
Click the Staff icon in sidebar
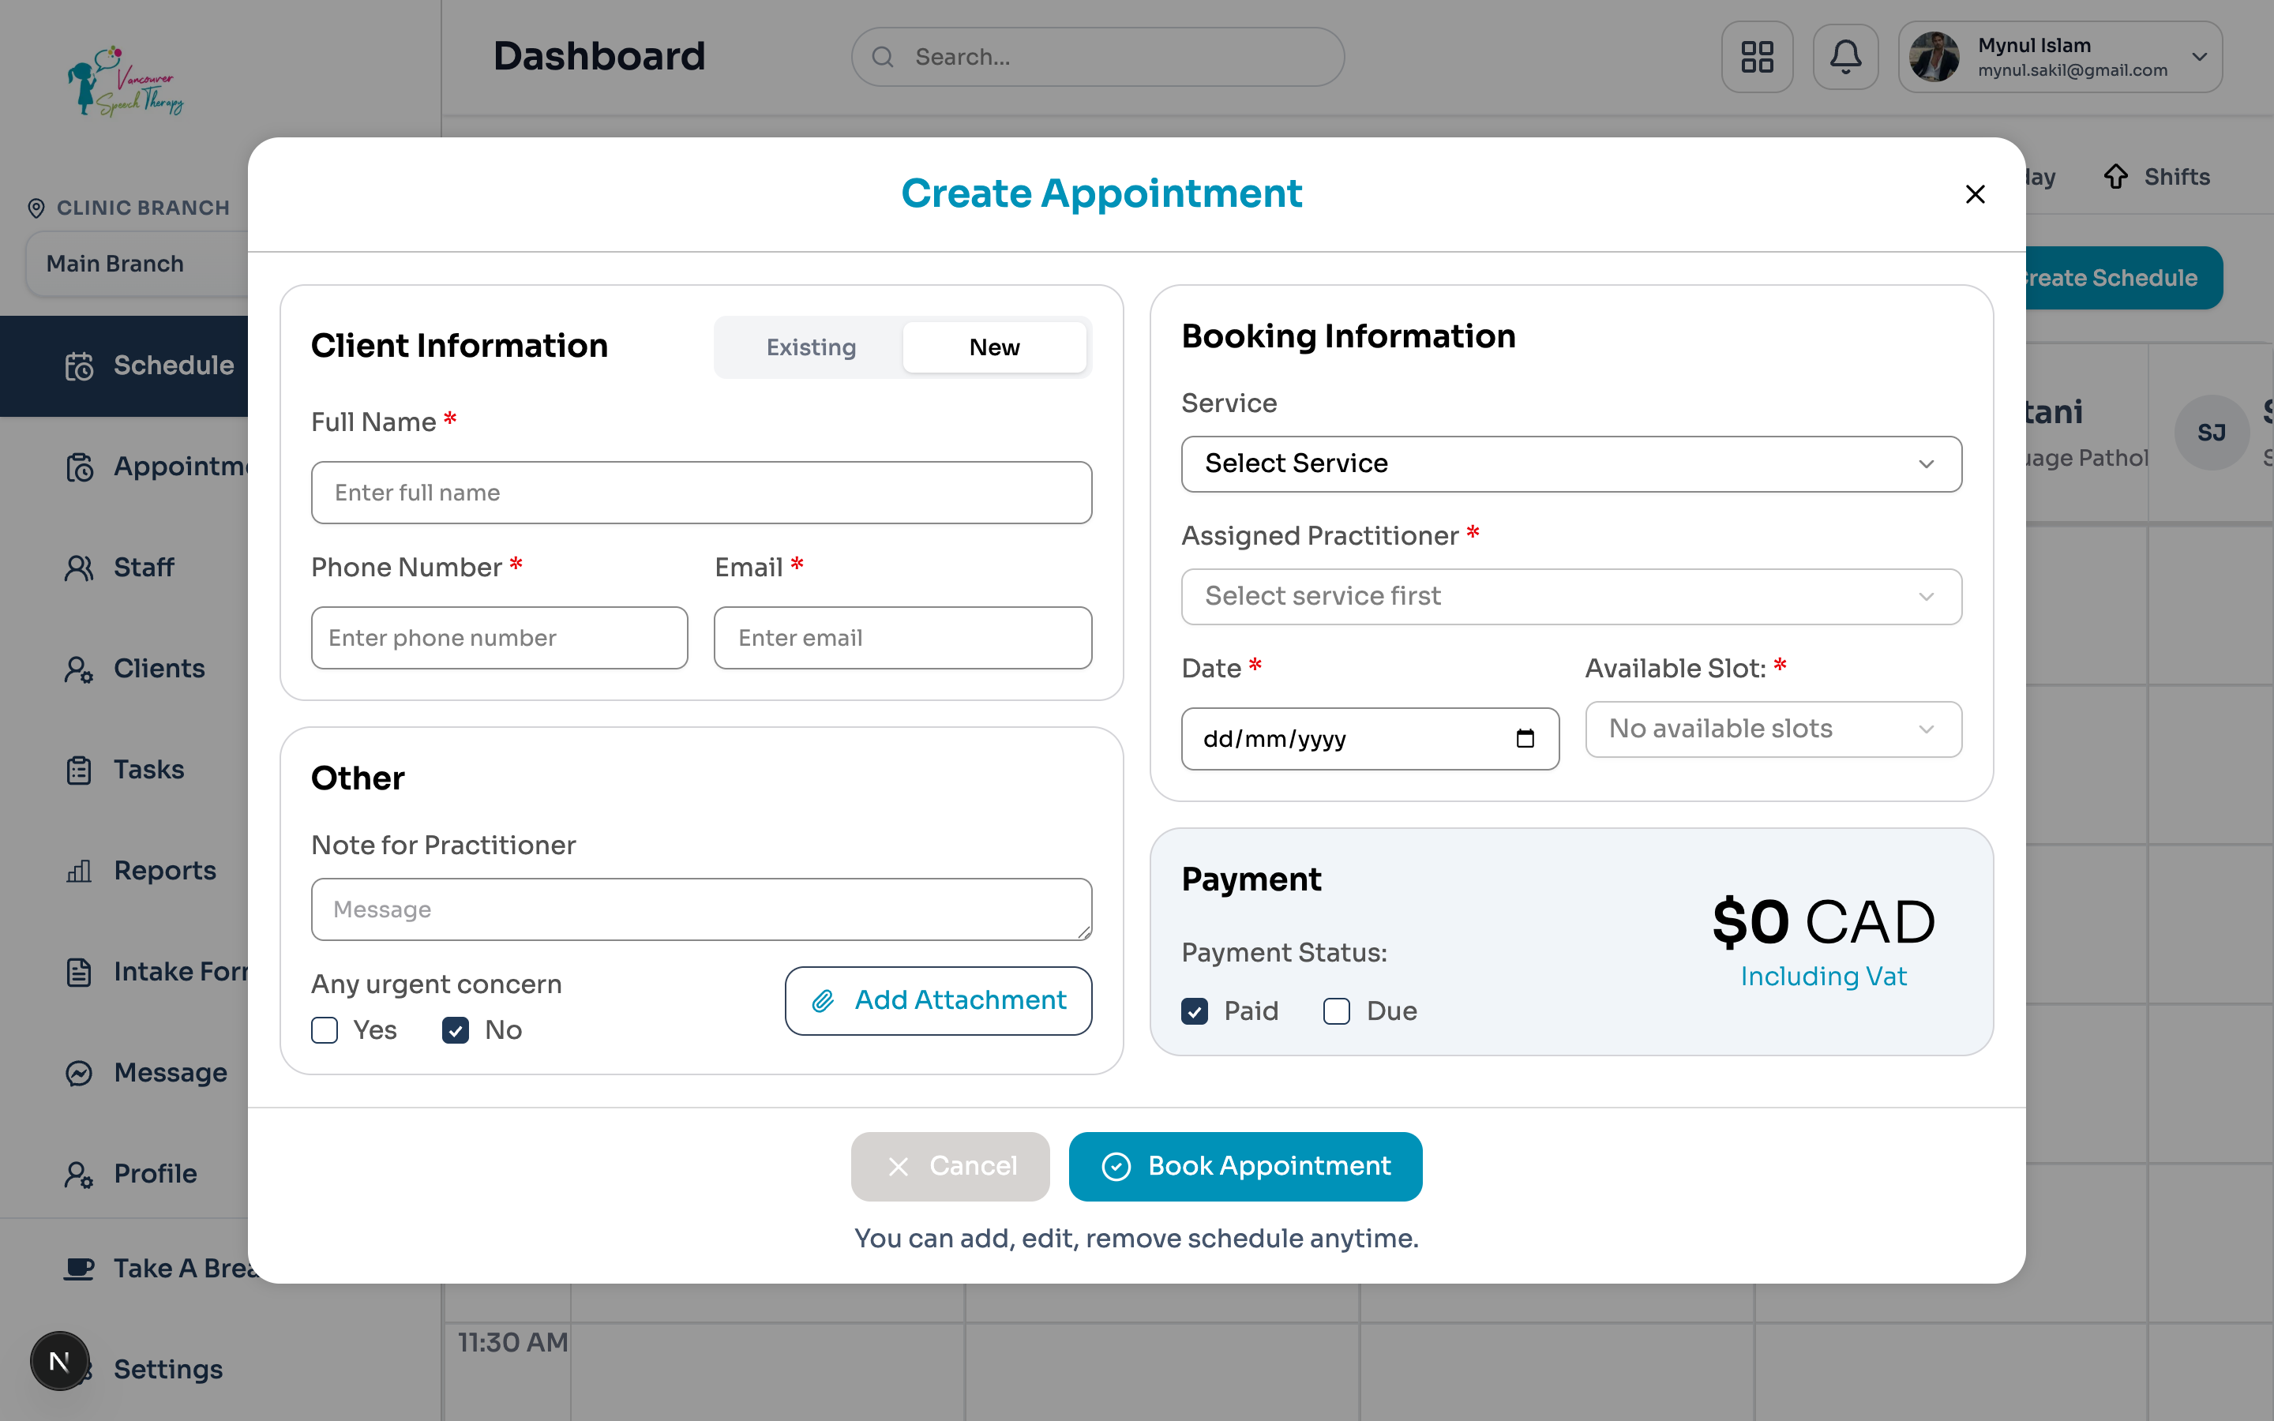[x=80, y=568]
